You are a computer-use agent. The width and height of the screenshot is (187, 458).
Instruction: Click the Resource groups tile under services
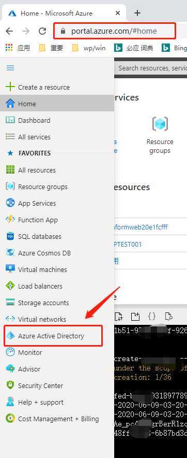tap(160, 135)
